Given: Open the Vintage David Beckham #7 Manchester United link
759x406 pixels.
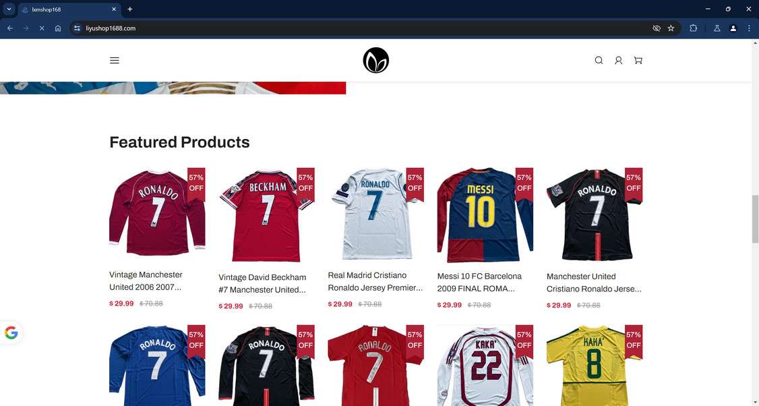Looking at the screenshot, I should click(262, 283).
